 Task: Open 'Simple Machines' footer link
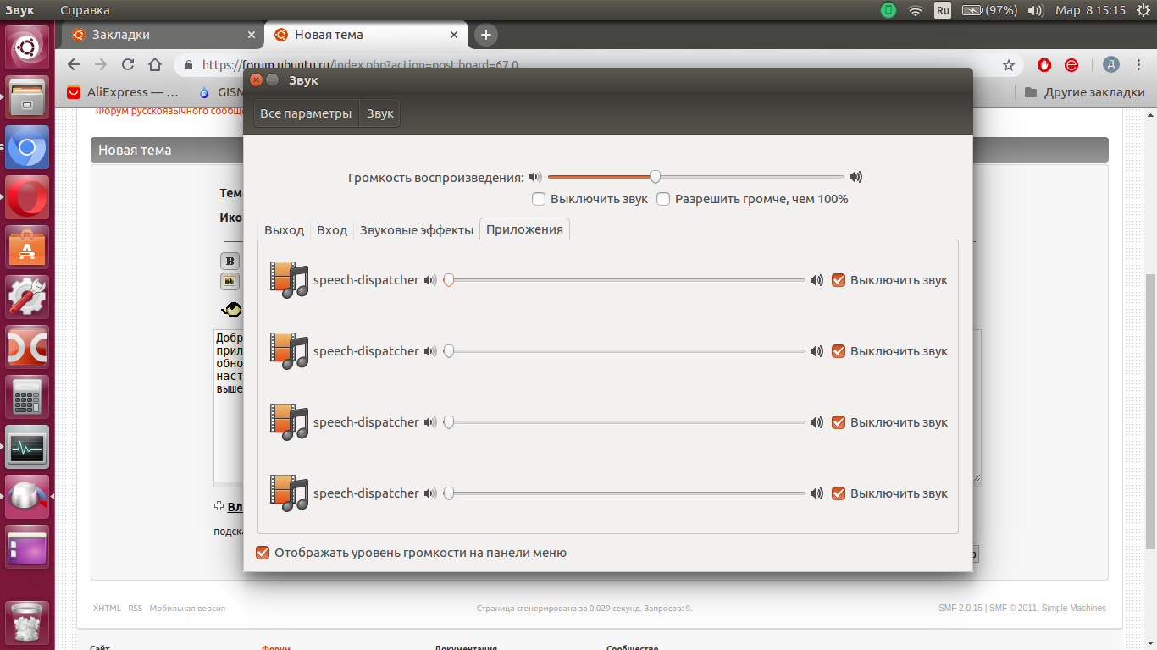(x=1073, y=608)
